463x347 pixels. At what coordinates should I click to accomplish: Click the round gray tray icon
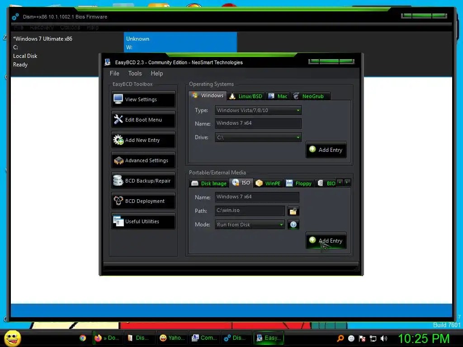pos(351,338)
